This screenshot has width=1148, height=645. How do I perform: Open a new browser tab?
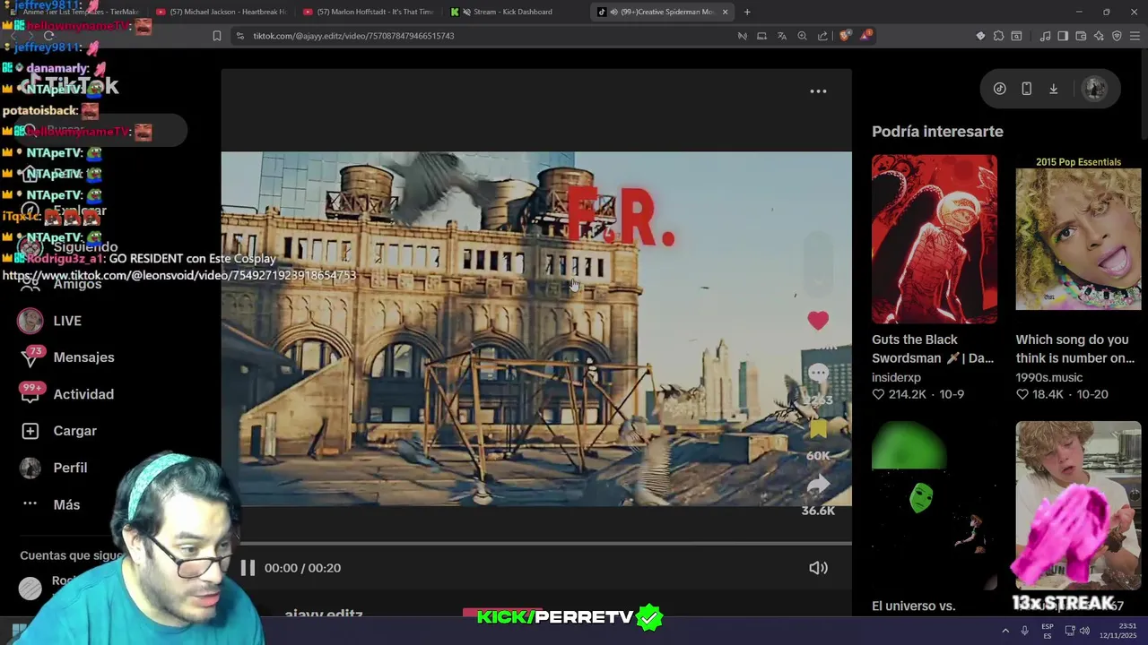point(747,12)
